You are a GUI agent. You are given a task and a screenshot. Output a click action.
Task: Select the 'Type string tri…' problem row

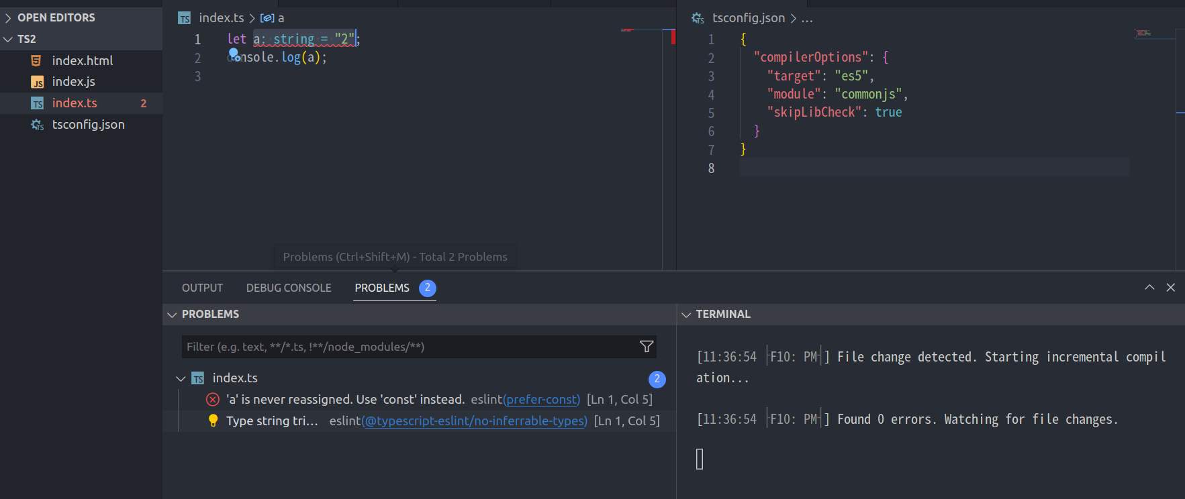419,421
